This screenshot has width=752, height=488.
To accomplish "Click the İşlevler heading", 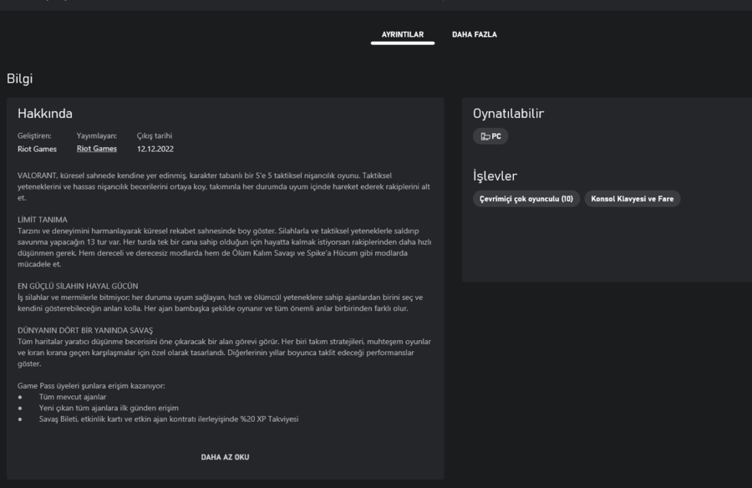I will [x=495, y=176].
